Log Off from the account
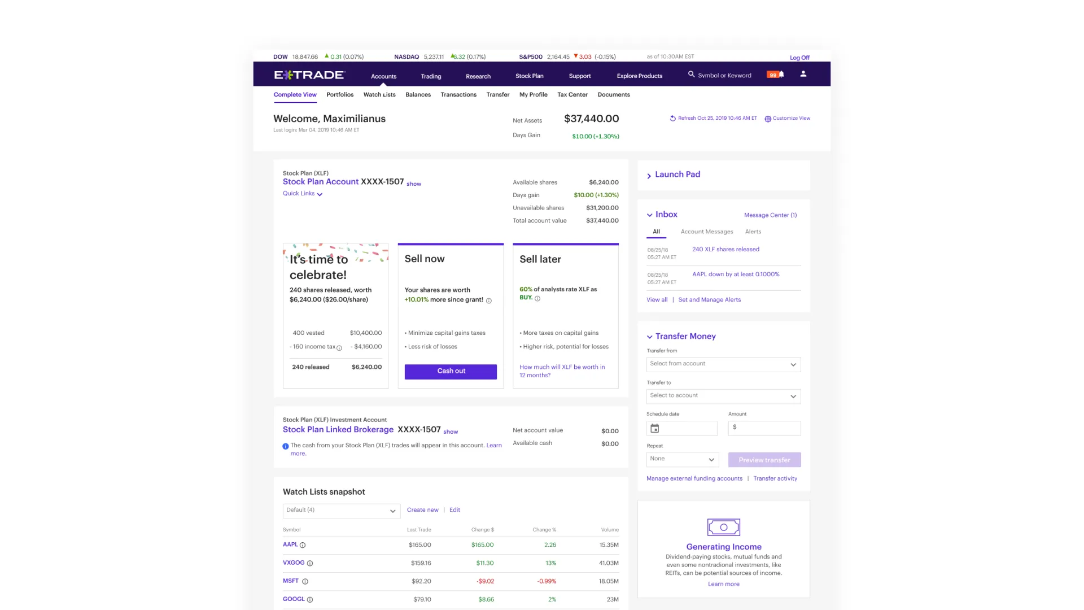This screenshot has height=610, width=1084. (799, 57)
